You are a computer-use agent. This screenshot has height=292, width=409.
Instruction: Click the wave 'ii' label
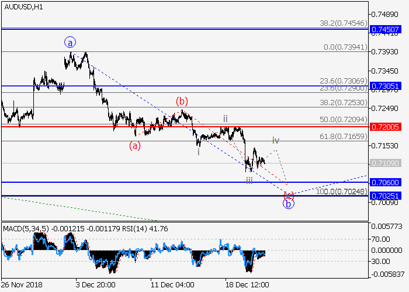point(225,117)
